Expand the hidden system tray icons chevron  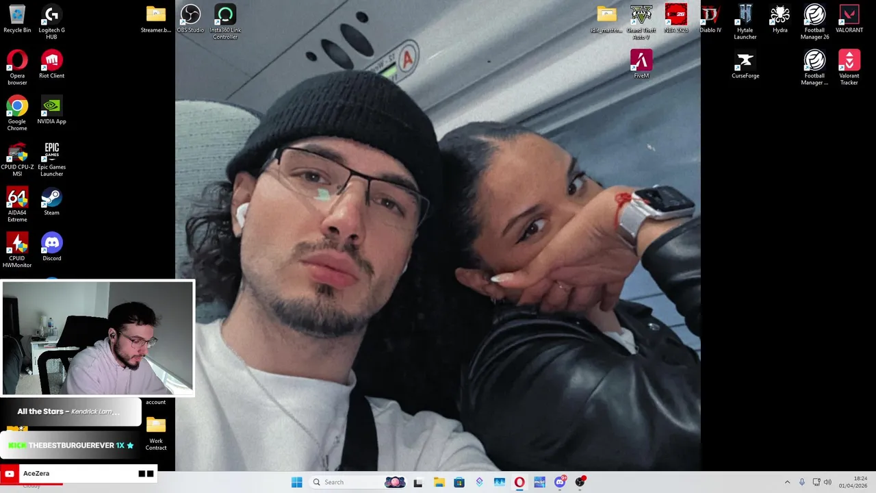787,482
